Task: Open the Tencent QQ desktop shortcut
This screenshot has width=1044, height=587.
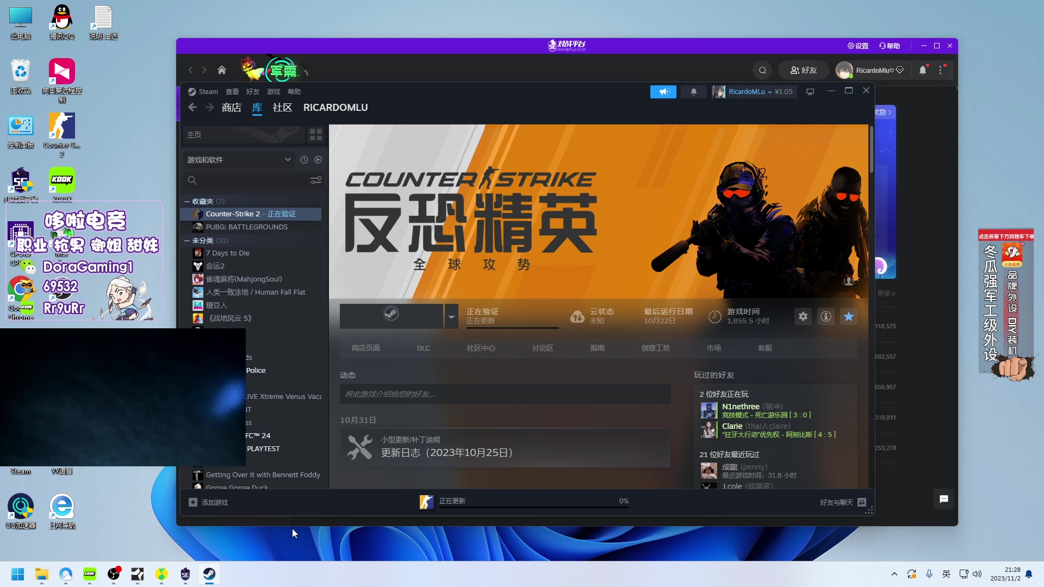Action: click(x=62, y=22)
